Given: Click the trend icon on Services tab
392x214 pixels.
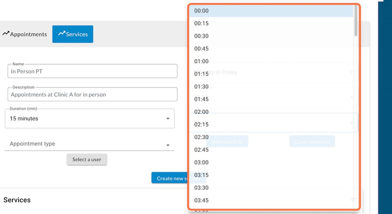Looking at the screenshot, I should (62, 33).
